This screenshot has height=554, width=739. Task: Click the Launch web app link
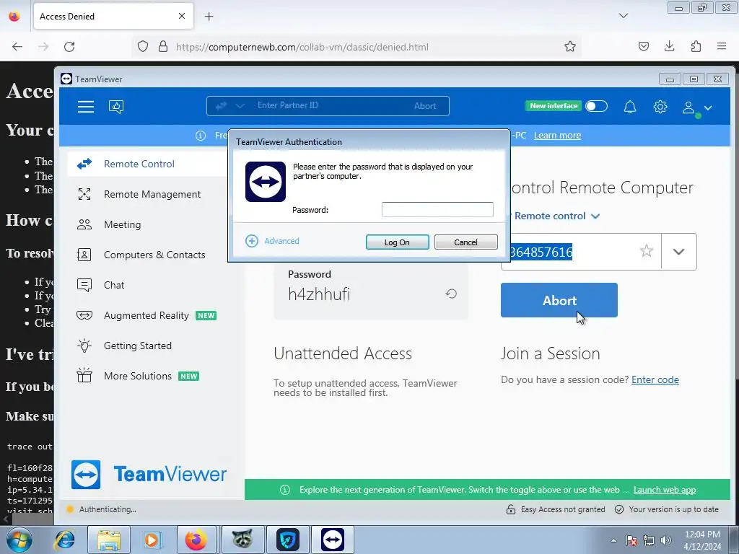(x=665, y=490)
